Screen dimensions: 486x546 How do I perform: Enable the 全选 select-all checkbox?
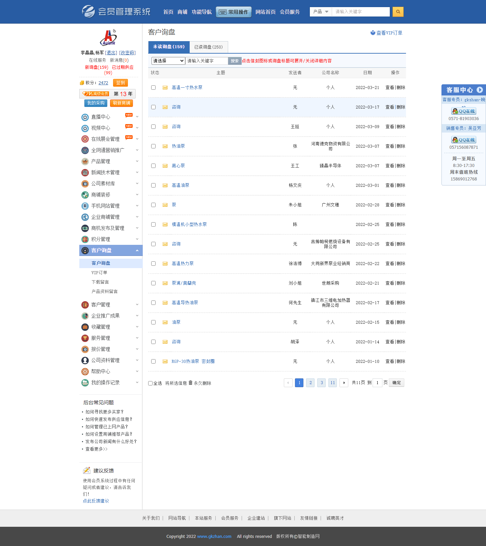(151, 383)
